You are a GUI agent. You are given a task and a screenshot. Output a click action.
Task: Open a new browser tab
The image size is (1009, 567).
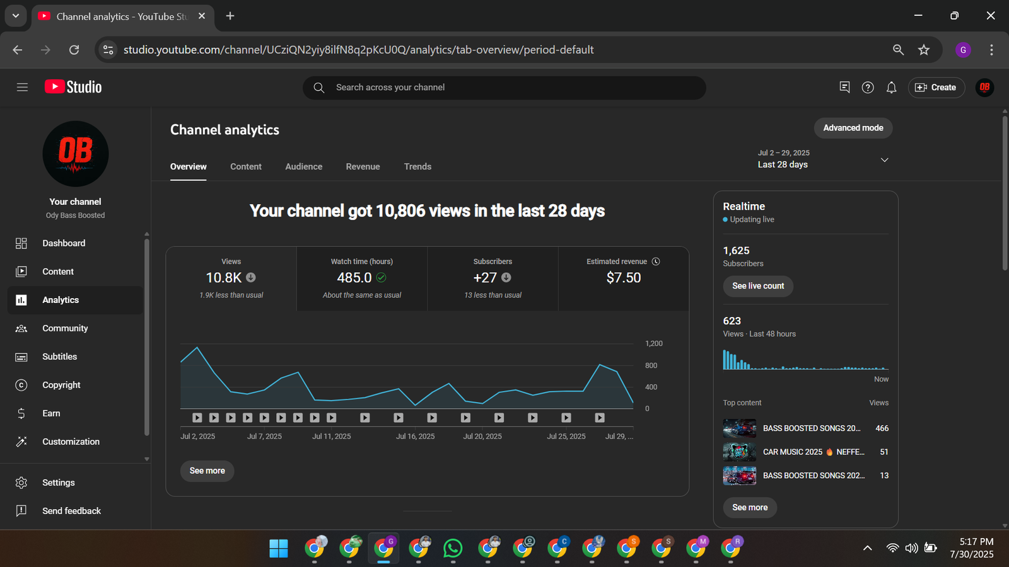(230, 16)
